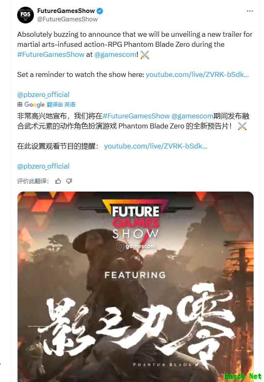The image size is (264, 382).
Task: Open YouTube live link in translated text
Action: click(x=156, y=146)
